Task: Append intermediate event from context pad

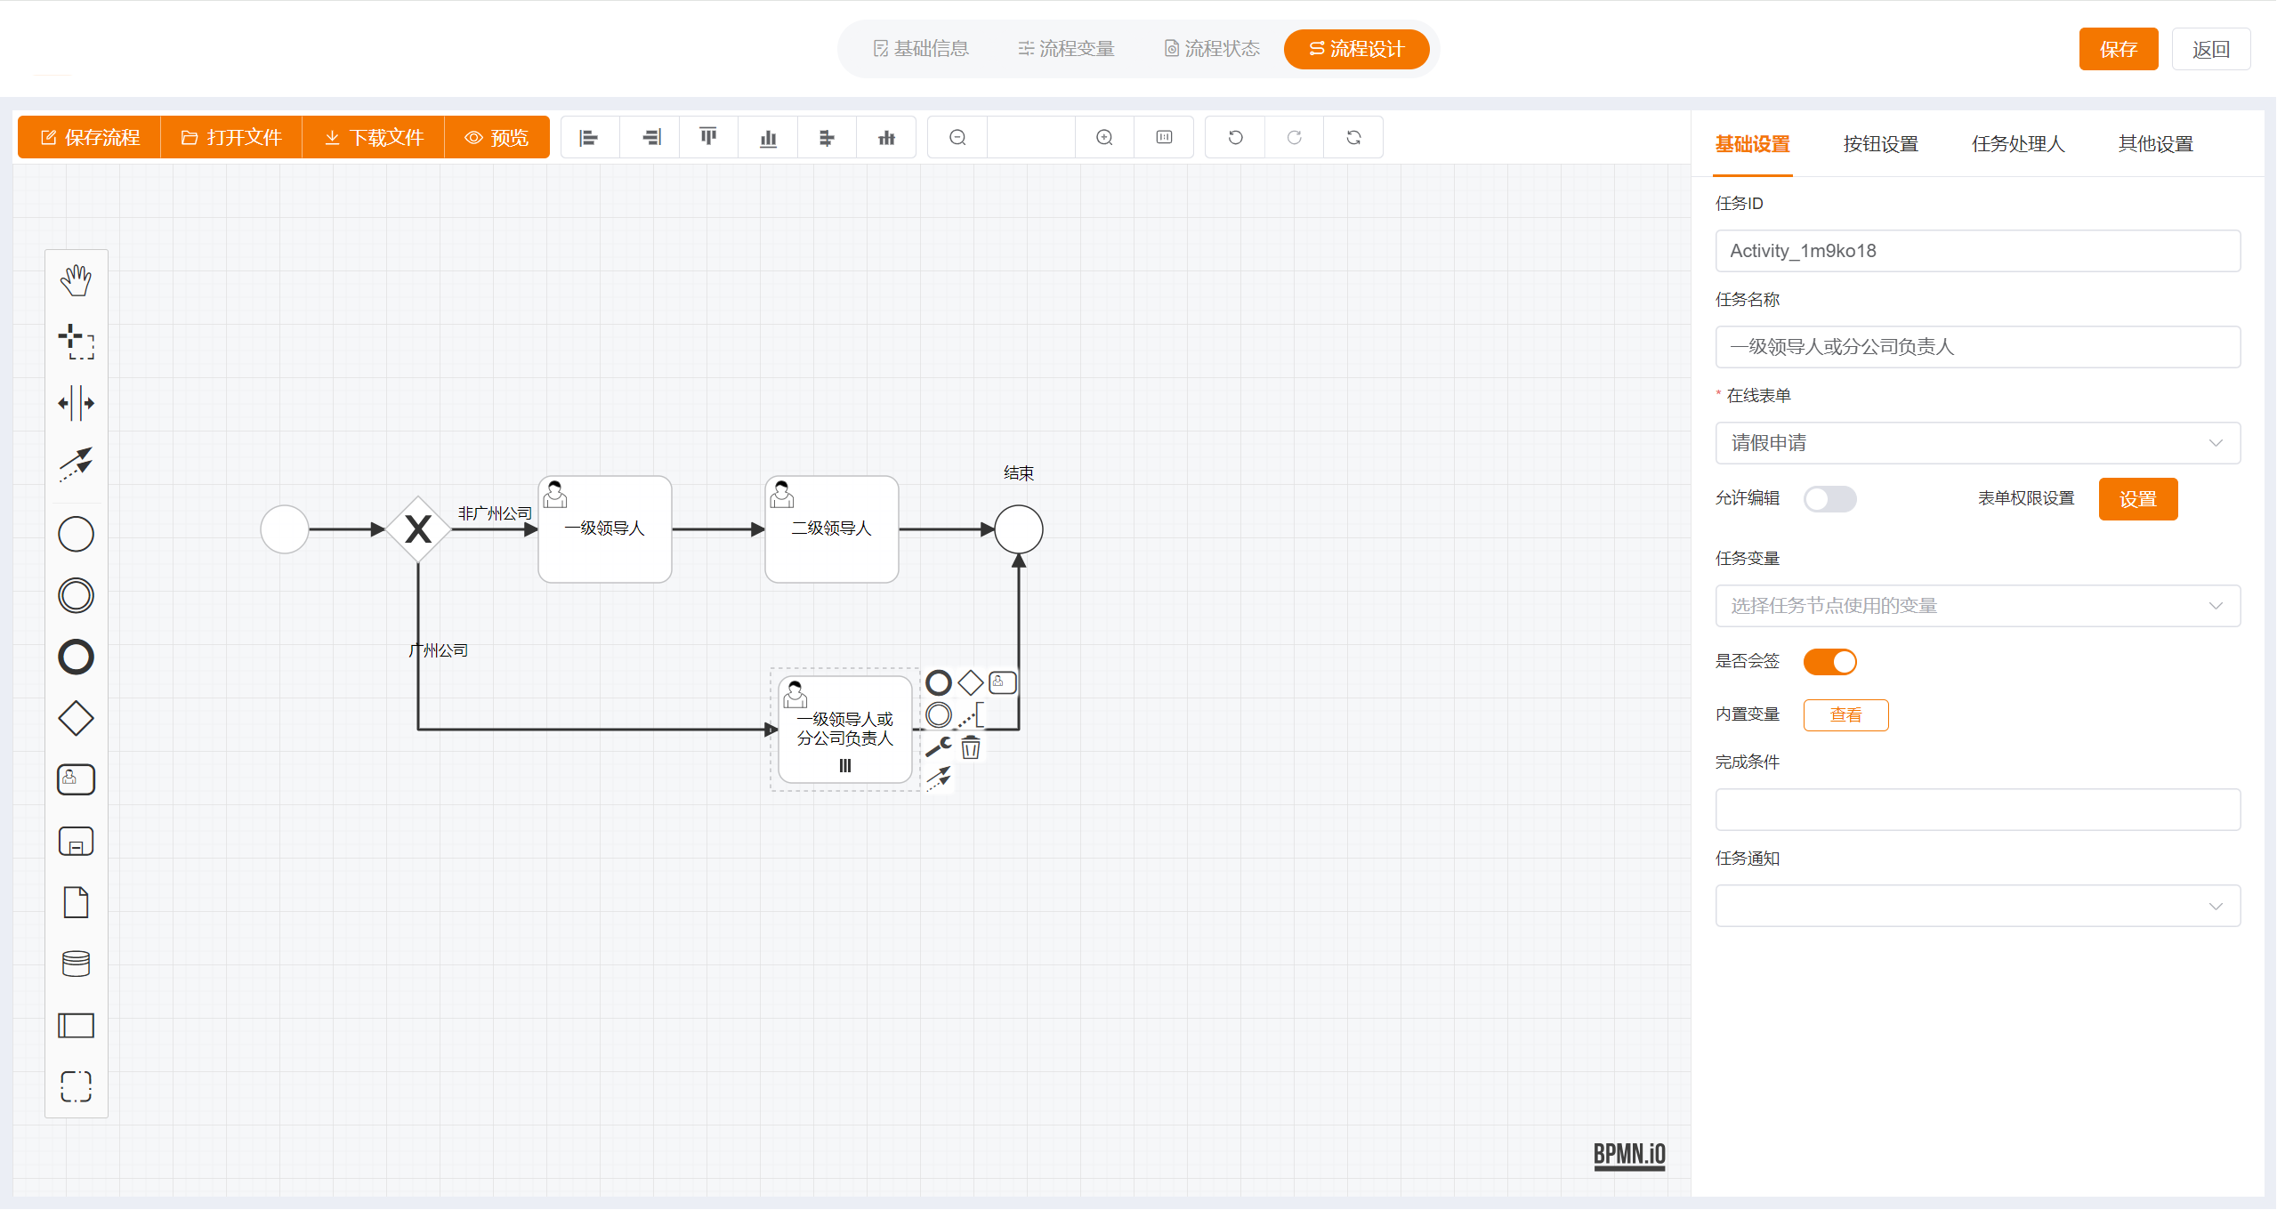Action: tap(939, 714)
